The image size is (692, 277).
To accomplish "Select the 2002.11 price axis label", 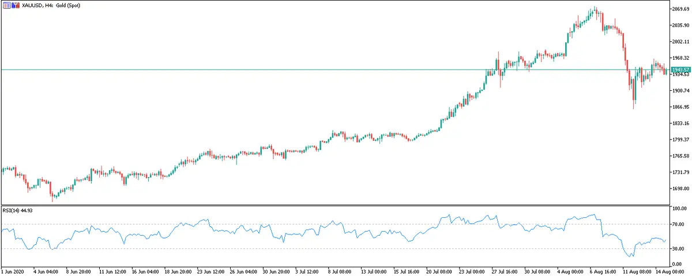I will point(680,42).
